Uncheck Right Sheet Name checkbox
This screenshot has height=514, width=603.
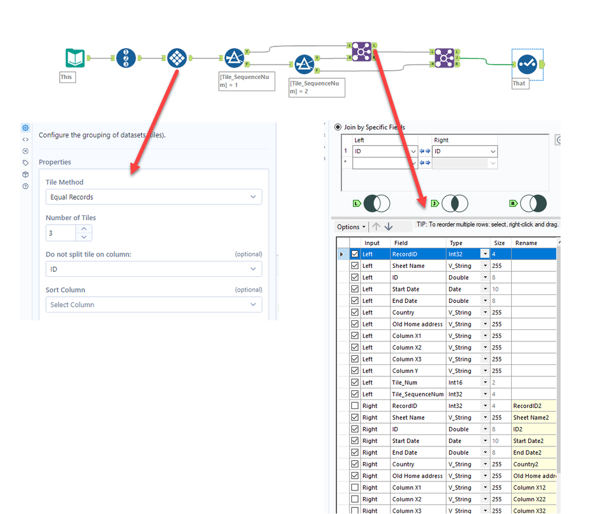click(355, 417)
